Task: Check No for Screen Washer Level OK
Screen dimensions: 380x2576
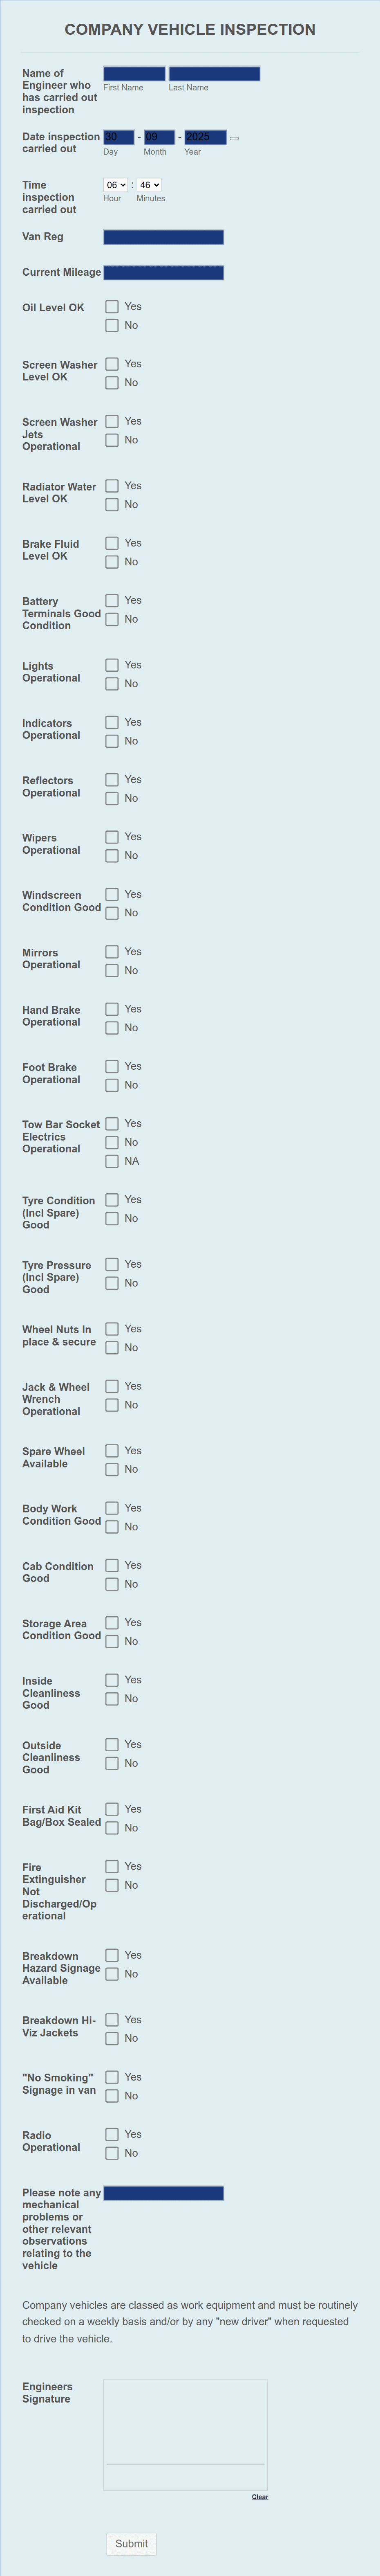Action: [x=112, y=383]
